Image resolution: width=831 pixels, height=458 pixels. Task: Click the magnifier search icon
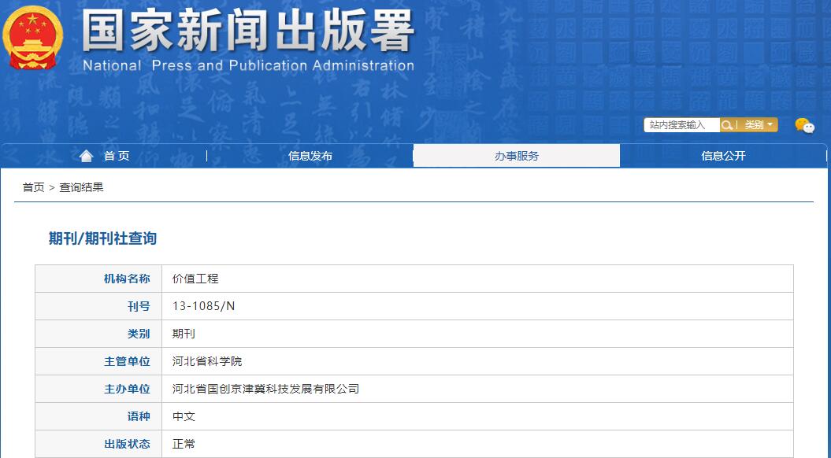pyautogui.click(x=728, y=125)
